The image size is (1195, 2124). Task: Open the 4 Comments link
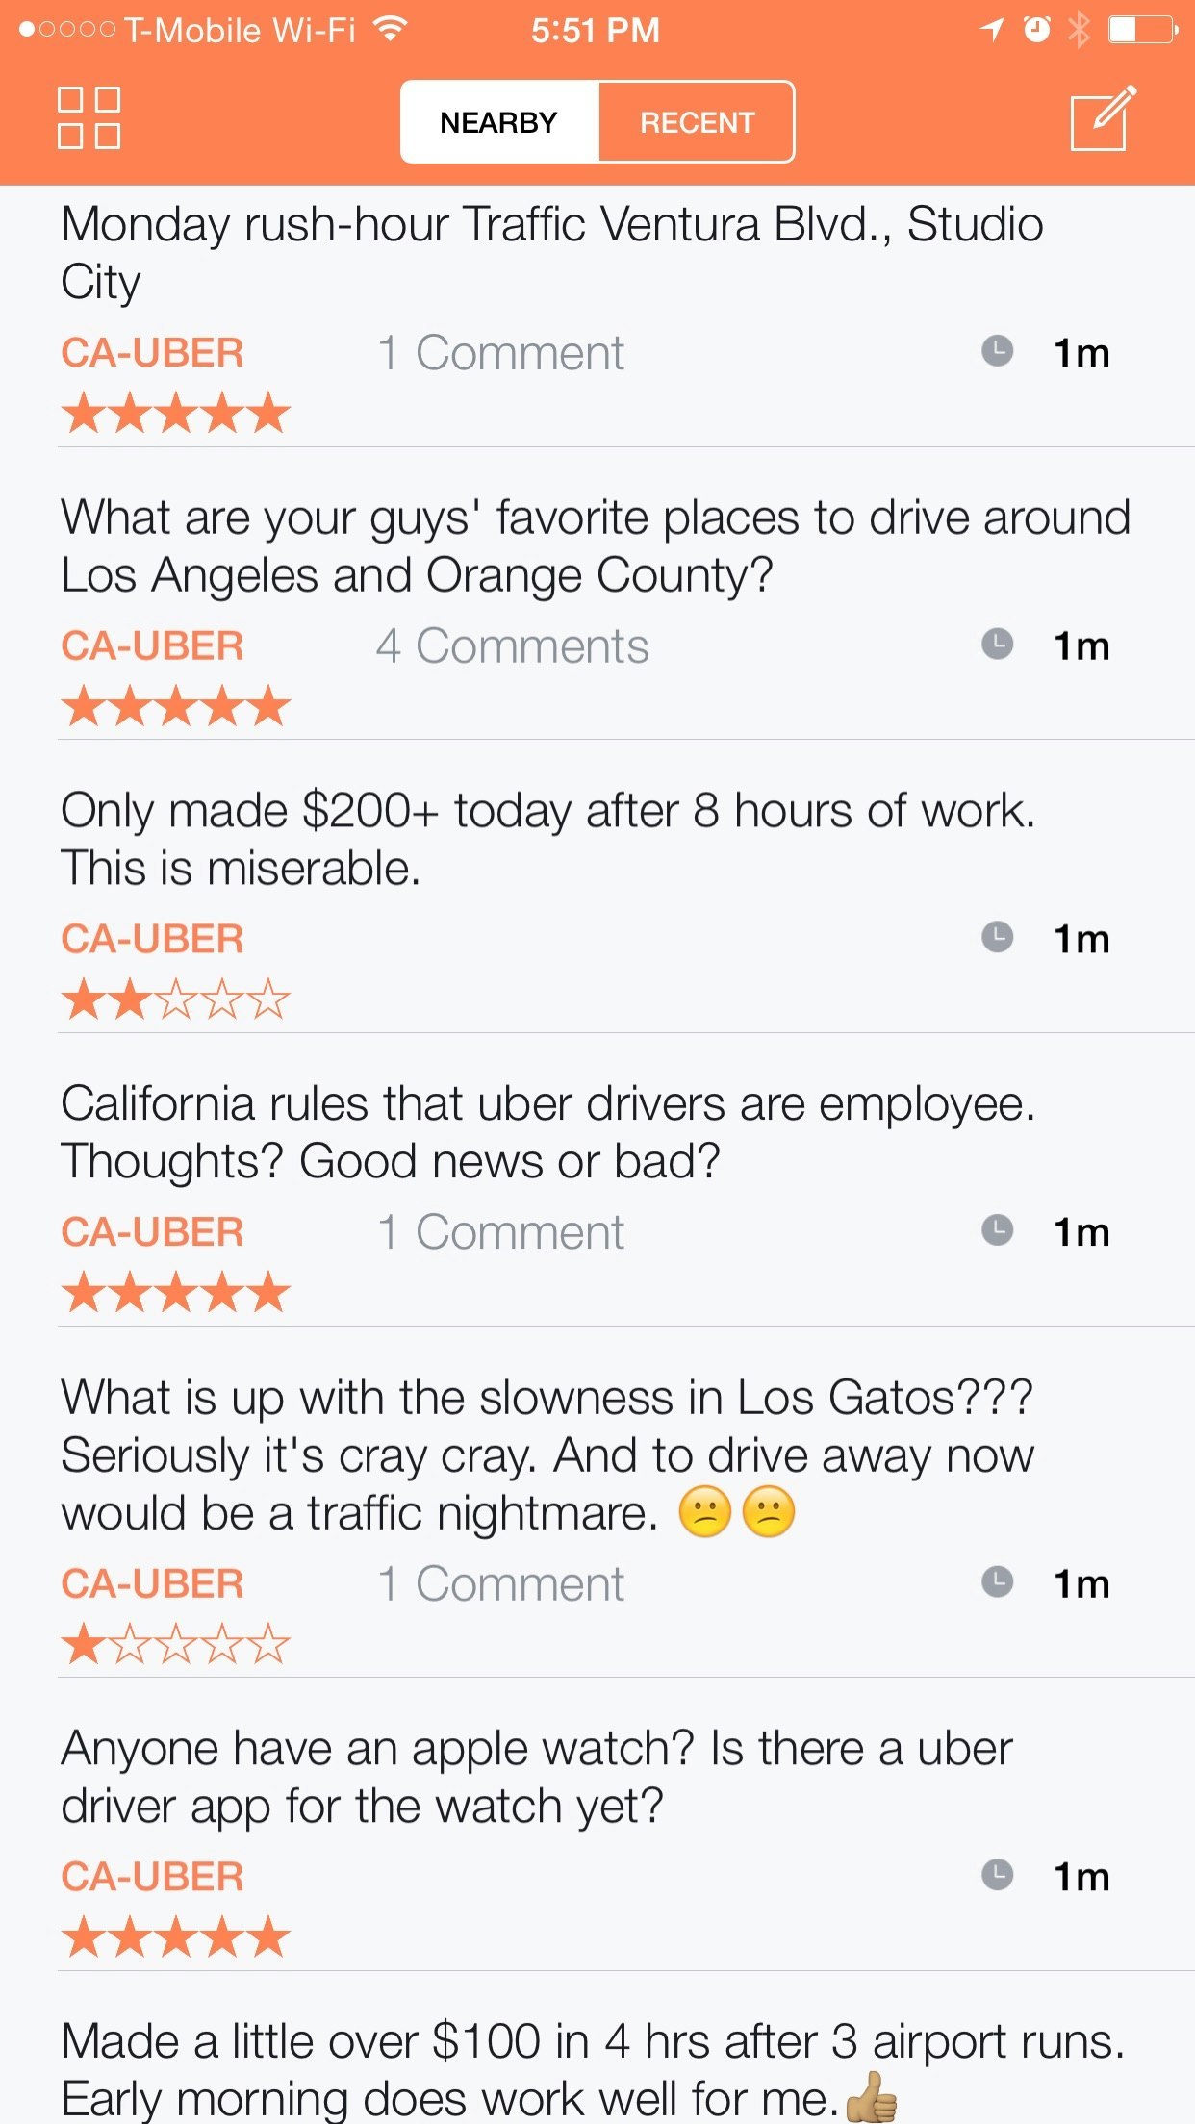(512, 645)
